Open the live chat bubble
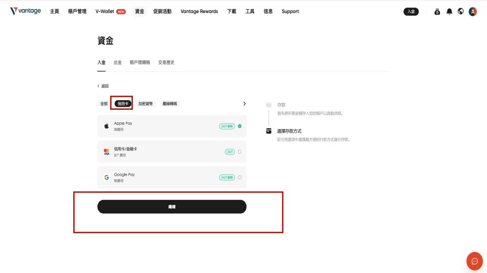487x273 pixels. (474, 261)
